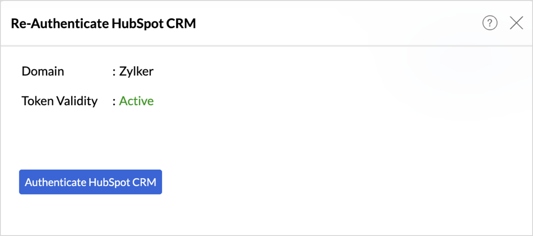
Task: Get help for HubSpot re-authentication
Action: [490, 23]
